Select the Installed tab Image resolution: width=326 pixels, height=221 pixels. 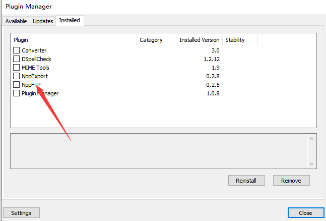pos(70,20)
